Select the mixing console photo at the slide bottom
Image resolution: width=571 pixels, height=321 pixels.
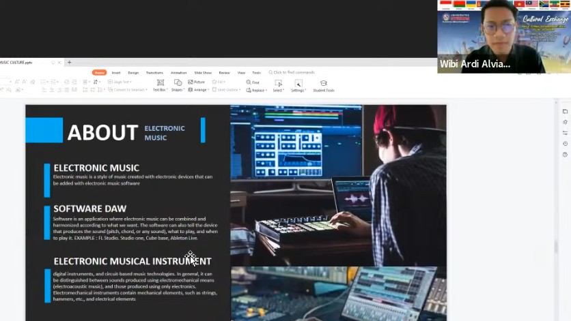pos(338,294)
